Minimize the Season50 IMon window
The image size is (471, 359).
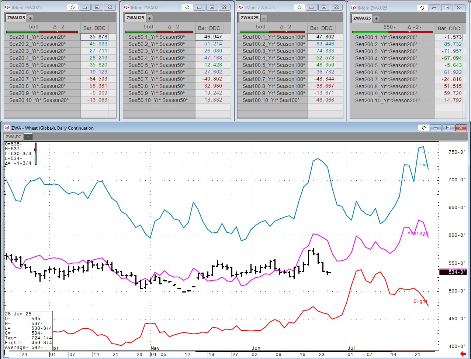click(200, 7)
